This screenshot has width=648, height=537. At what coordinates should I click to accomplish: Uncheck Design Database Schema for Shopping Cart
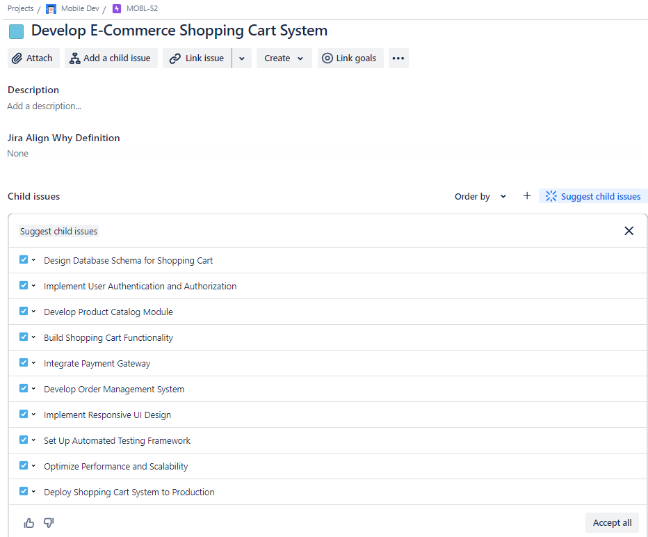pos(24,260)
